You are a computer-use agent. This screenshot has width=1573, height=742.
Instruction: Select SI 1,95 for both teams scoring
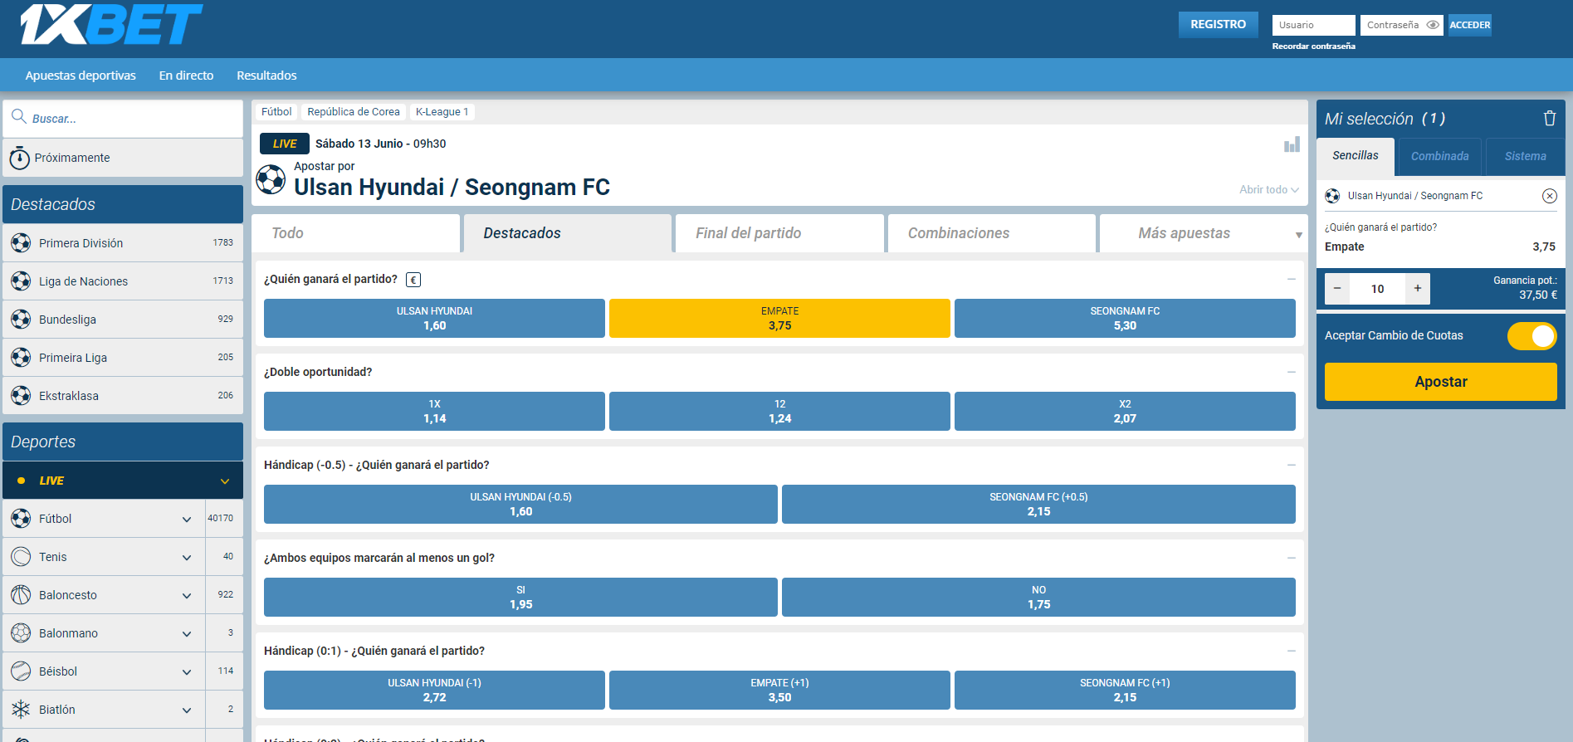[x=520, y=598]
